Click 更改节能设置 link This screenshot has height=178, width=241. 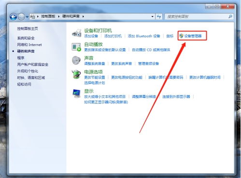(95, 77)
